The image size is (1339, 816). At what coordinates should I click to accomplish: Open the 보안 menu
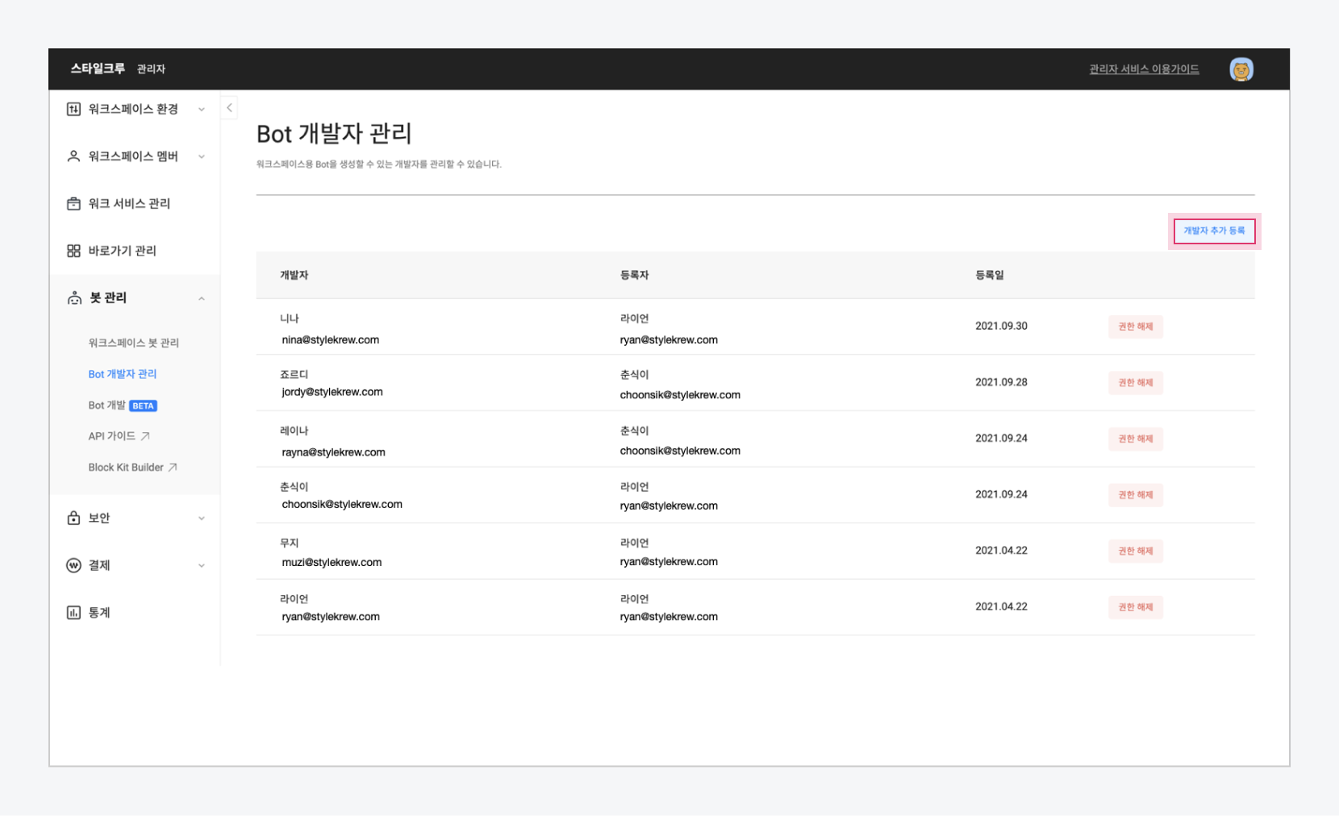click(x=99, y=518)
